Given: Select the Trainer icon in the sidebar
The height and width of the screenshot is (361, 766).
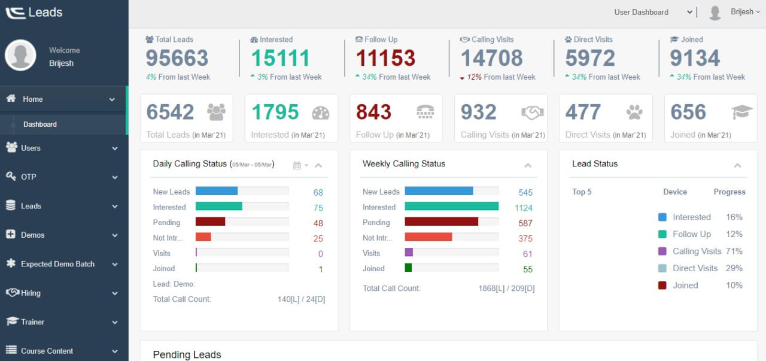Looking at the screenshot, I should (x=12, y=321).
